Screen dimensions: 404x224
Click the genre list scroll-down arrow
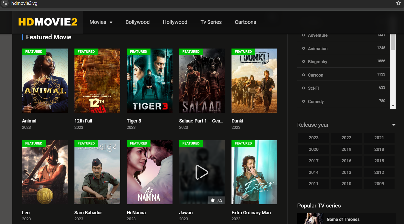coord(393,106)
